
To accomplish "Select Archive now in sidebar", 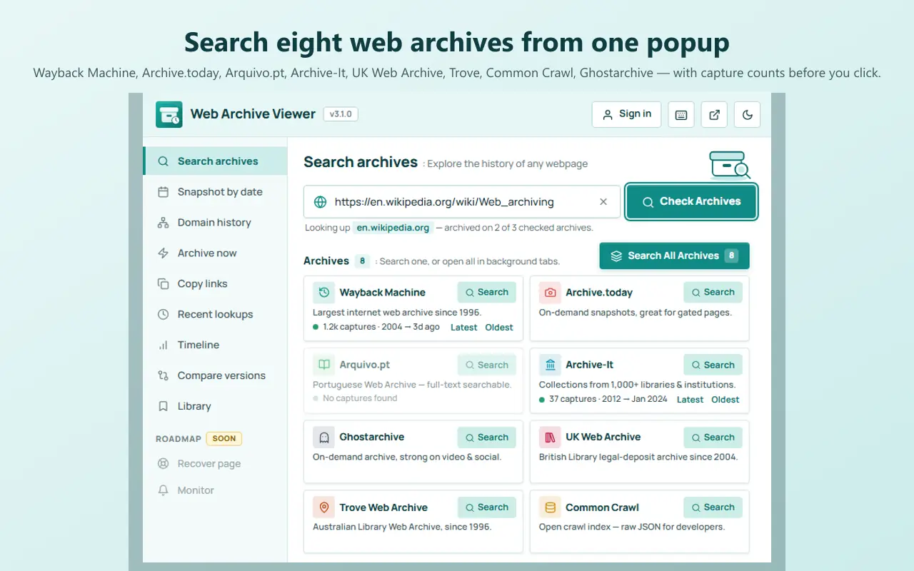I will click(x=215, y=253).
